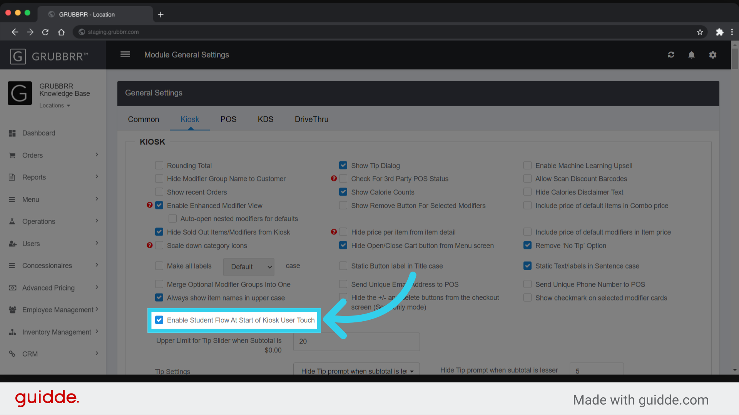
Task: Open the KDS tab
Action: [x=266, y=119]
